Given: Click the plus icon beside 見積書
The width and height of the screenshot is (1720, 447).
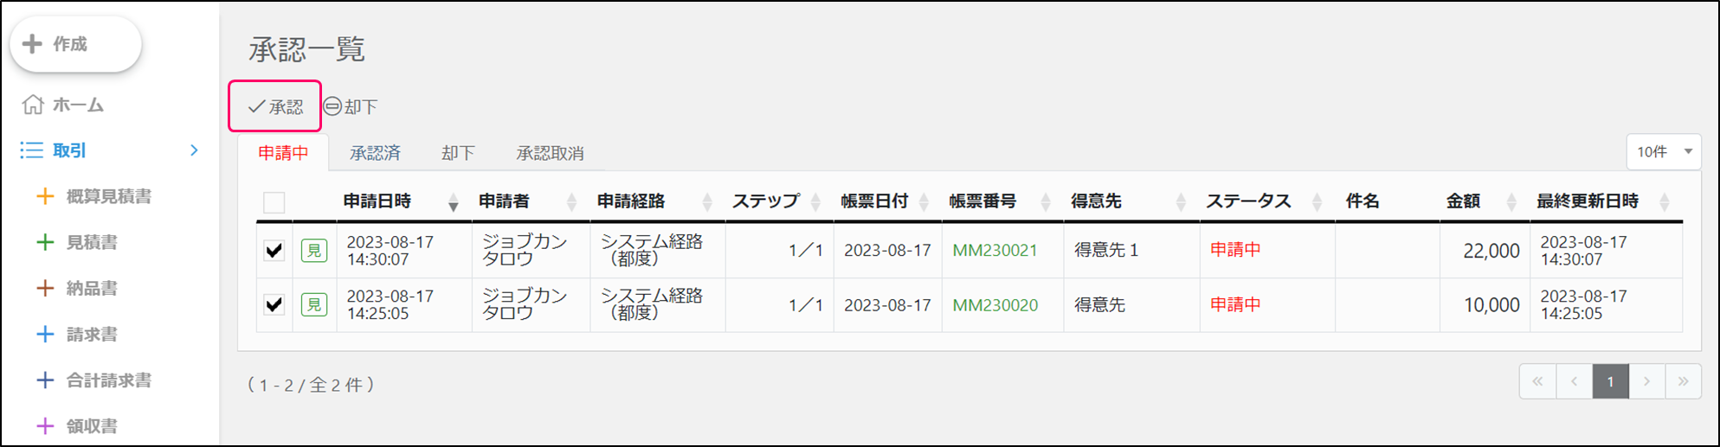Looking at the screenshot, I should (45, 242).
